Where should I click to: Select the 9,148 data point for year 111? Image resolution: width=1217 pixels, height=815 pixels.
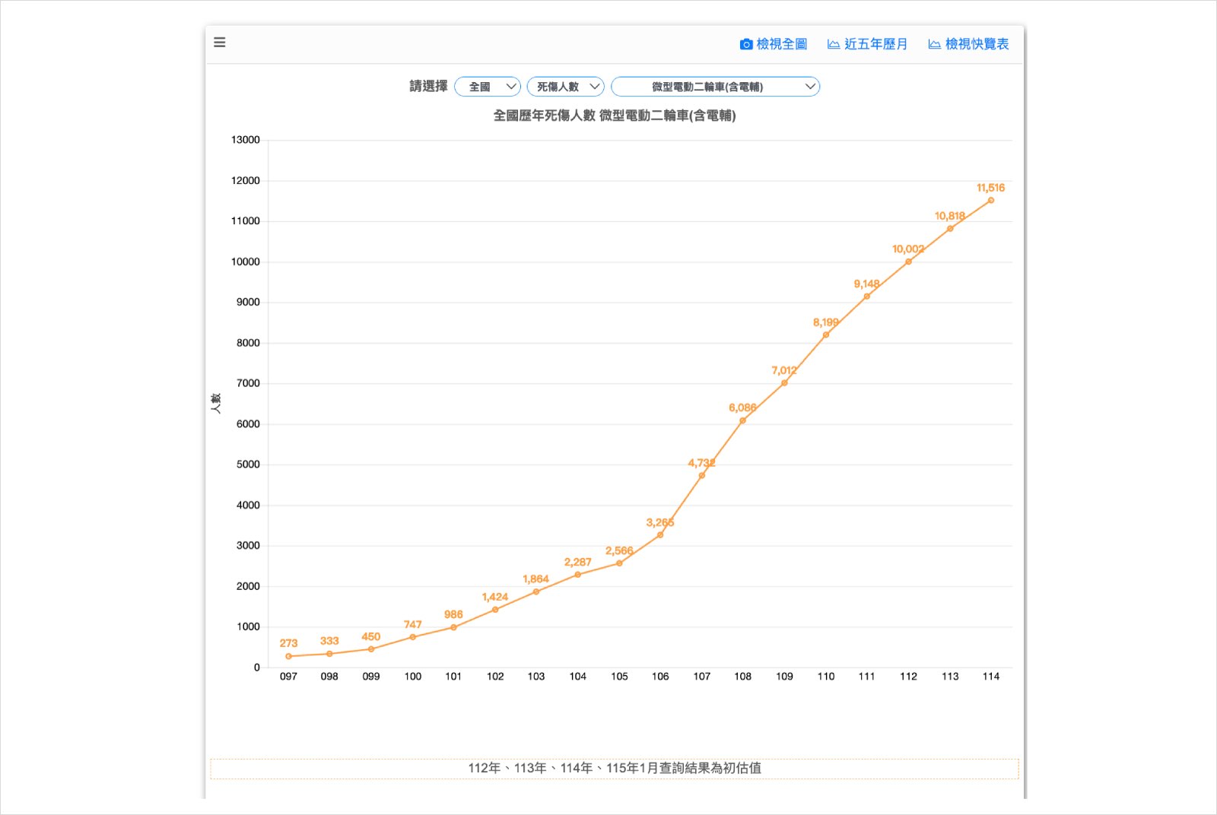click(x=866, y=297)
